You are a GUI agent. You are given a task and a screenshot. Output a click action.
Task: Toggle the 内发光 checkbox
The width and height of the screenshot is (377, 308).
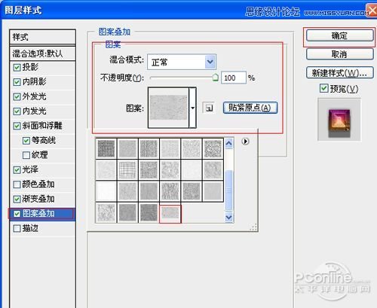(17, 111)
